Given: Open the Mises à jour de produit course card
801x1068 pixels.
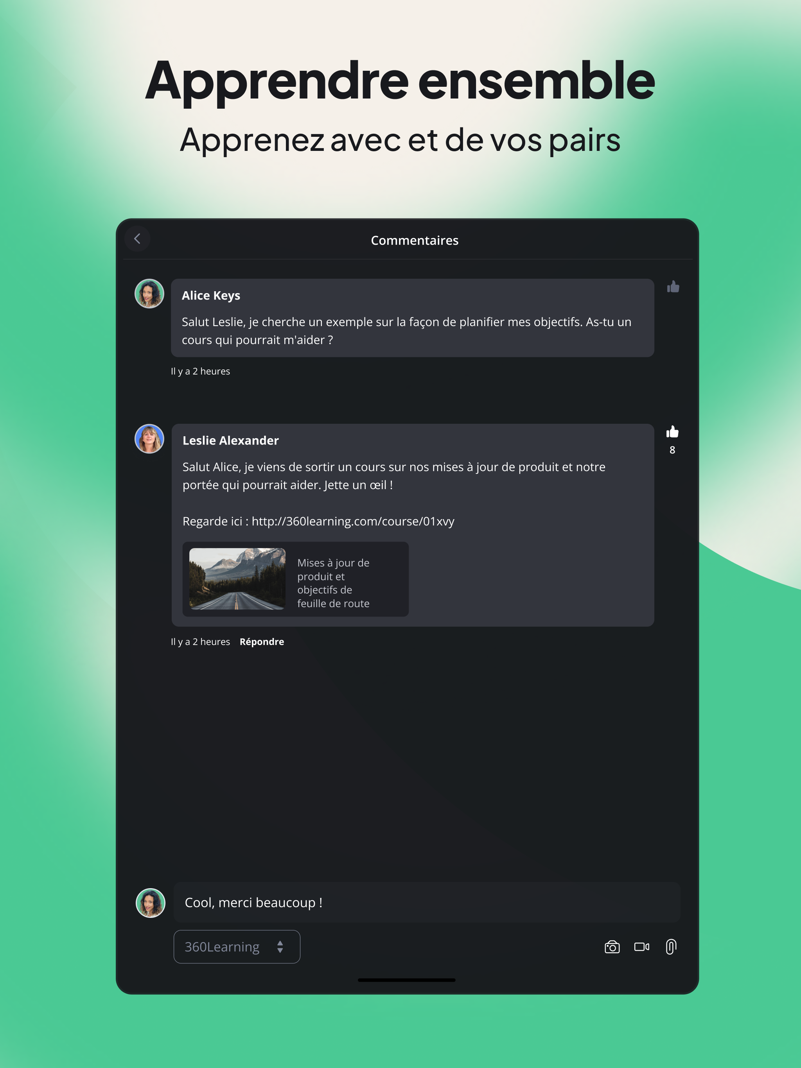Looking at the screenshot, I should (295, 579).
